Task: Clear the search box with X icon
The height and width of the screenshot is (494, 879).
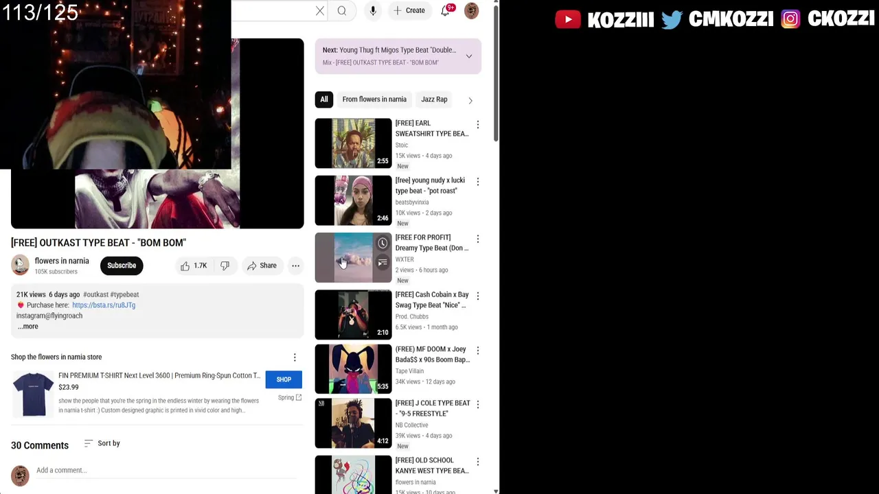Action: point(320,10)
